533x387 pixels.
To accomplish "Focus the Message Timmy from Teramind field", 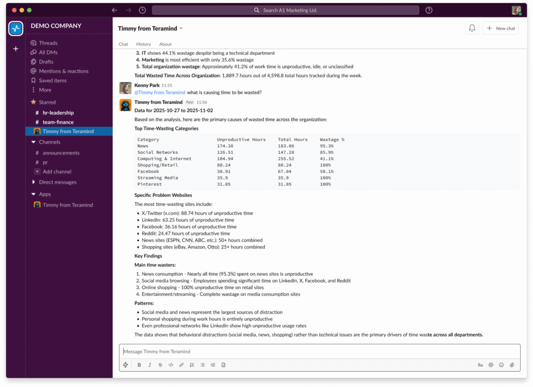I will (x=319, y=352).
